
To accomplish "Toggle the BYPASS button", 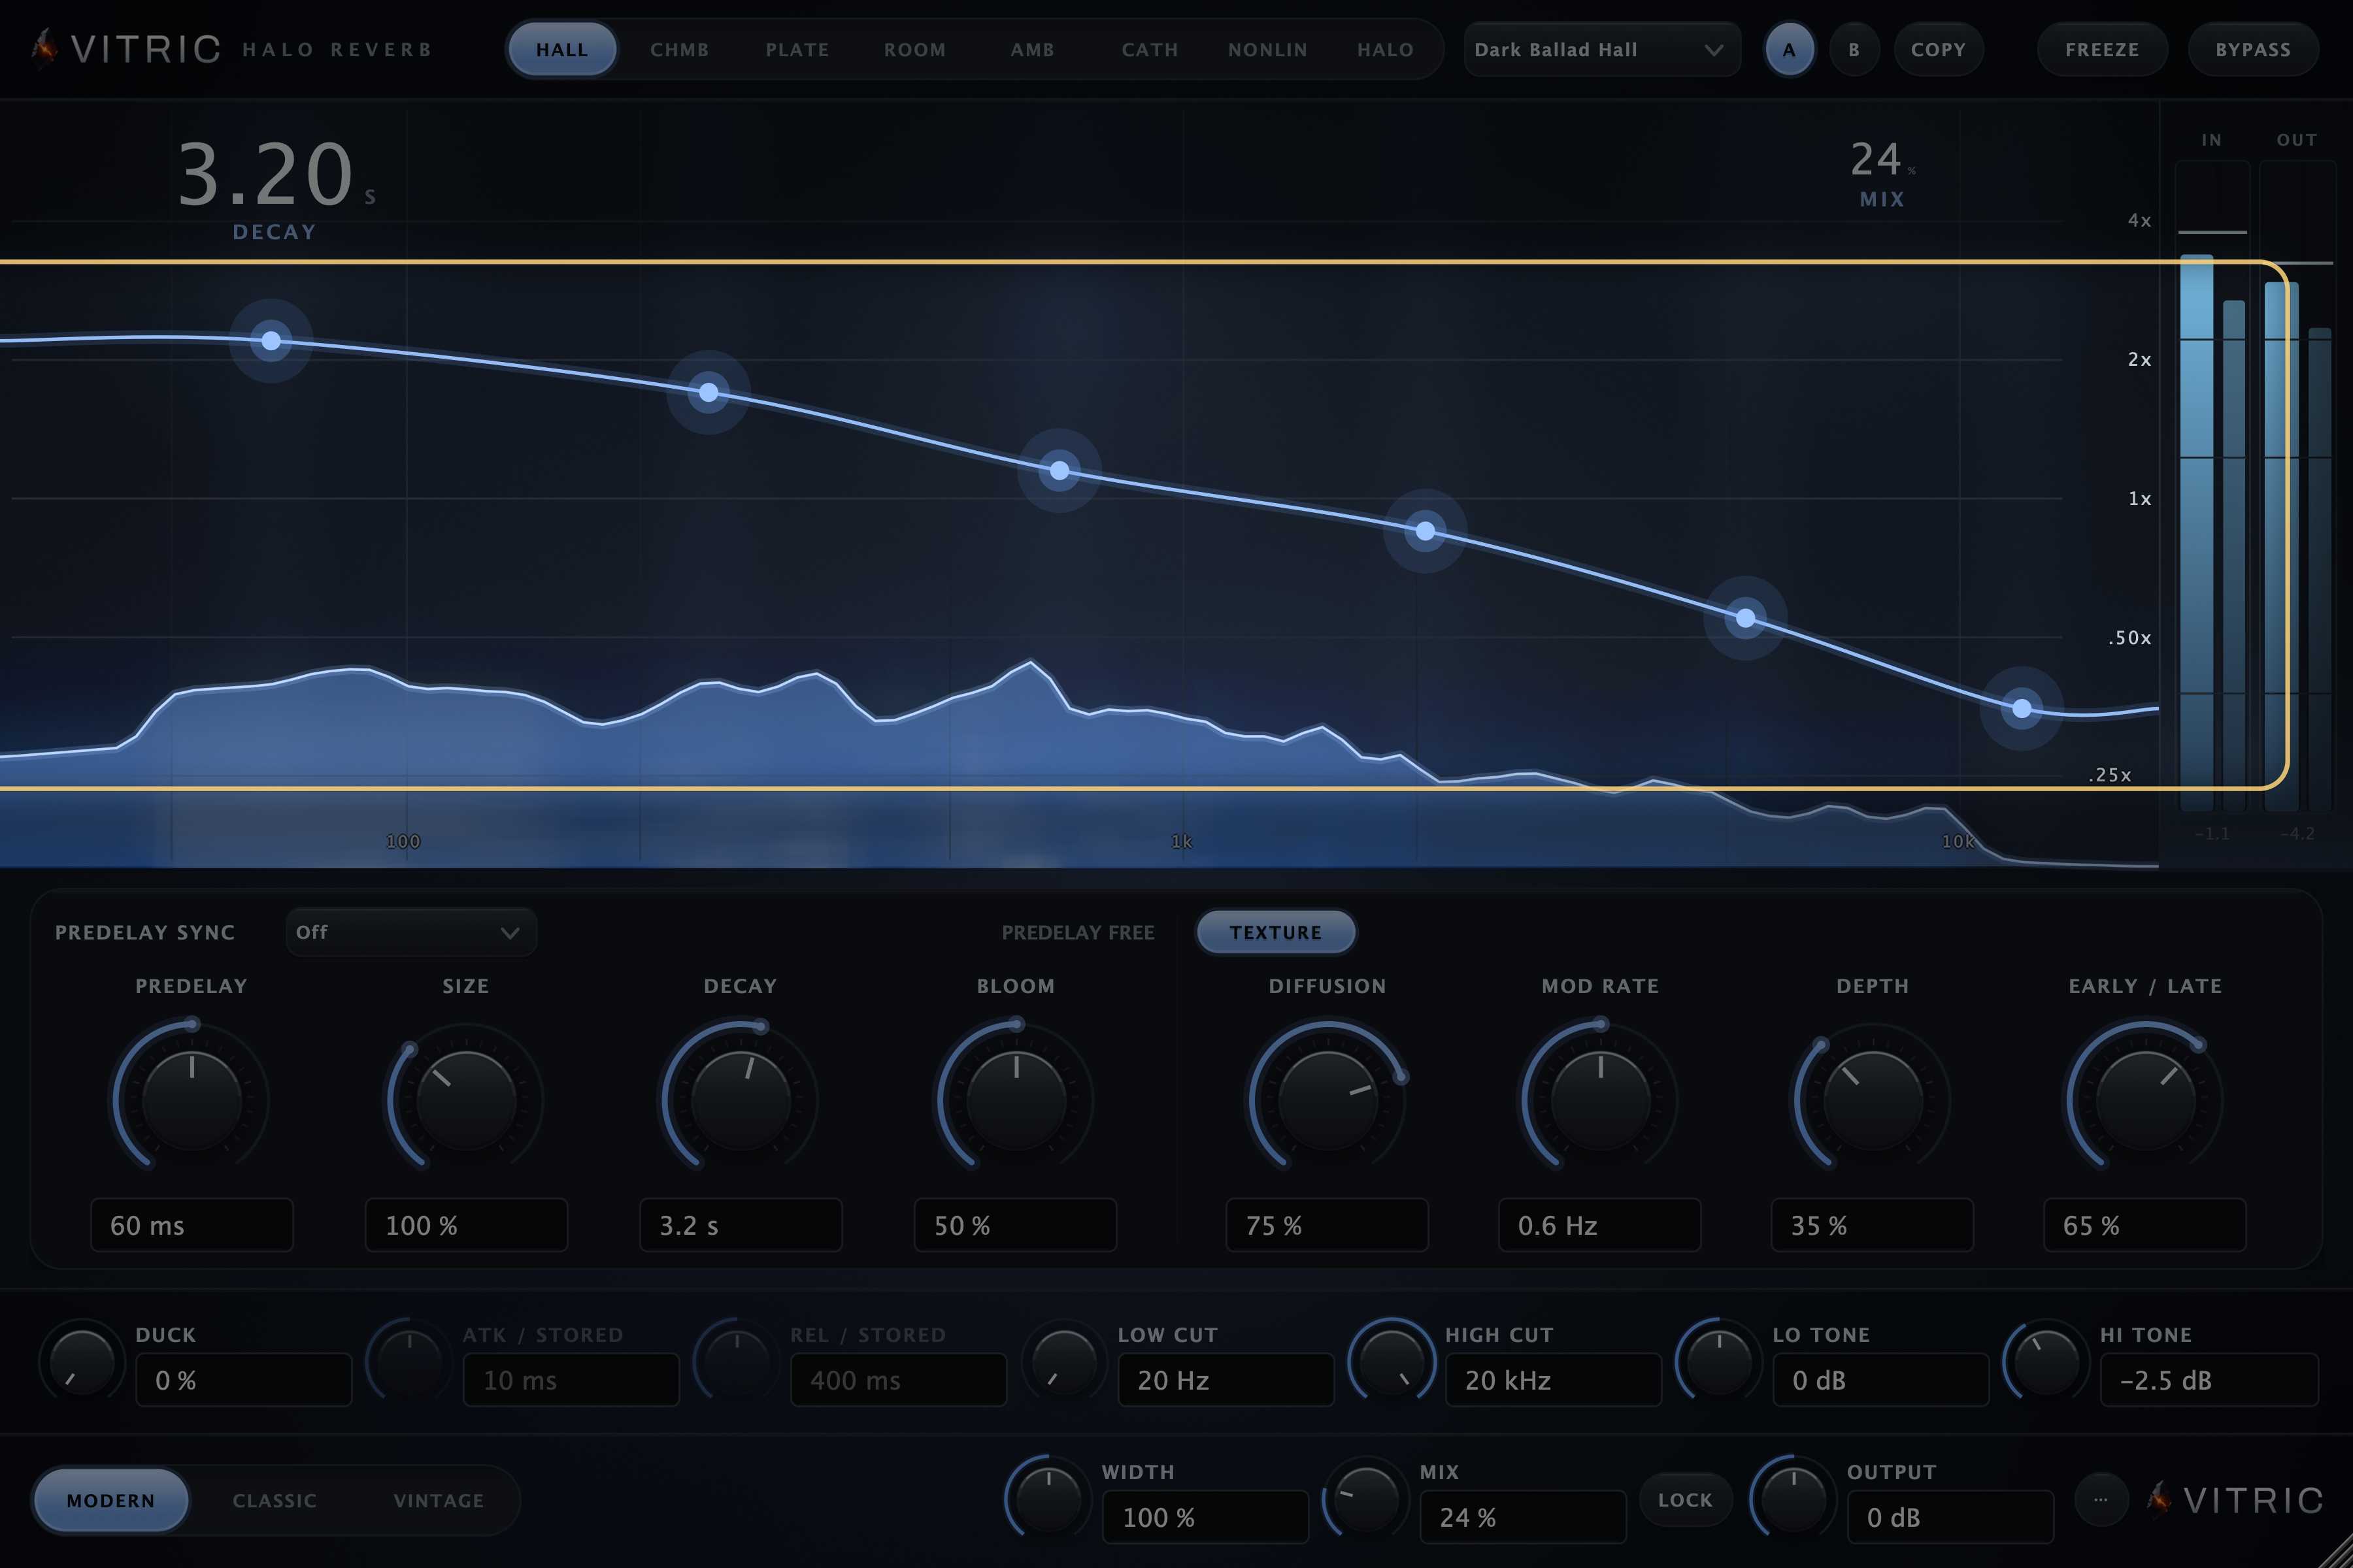I will point(2253,49).
